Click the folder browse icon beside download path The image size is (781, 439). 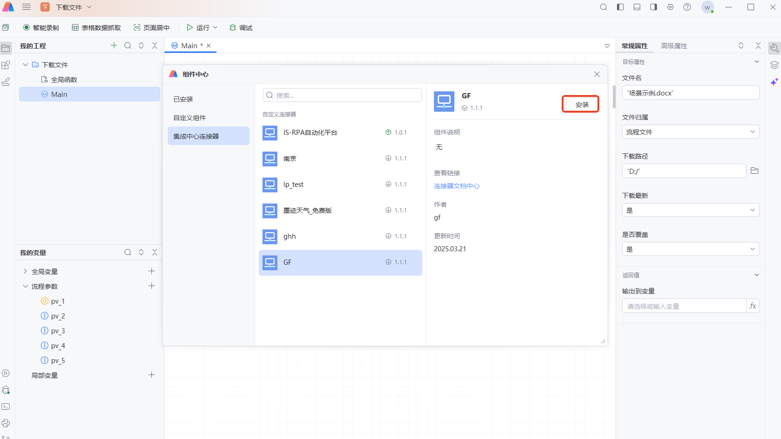point(754,171)
